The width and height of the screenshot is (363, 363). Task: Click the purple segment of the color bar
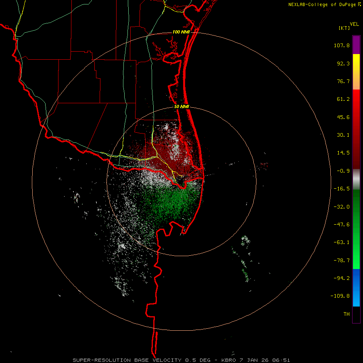(356, 45)
